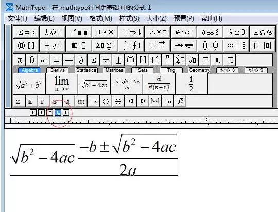
Task: Open the operator symbols palette (±•⊗)
Action: click(x=105, y=32)
